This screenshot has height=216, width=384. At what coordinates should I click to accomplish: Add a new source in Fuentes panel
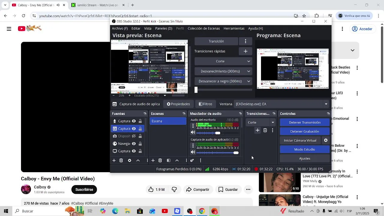(114, 160)
